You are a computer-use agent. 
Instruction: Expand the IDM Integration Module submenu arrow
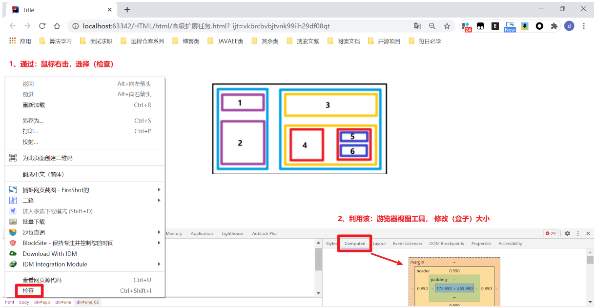point(159,264)
